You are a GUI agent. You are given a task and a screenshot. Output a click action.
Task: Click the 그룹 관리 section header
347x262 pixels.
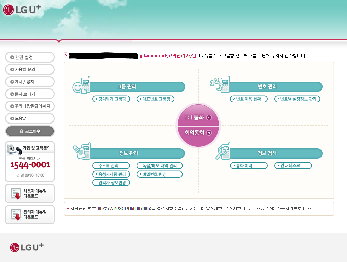137,86
